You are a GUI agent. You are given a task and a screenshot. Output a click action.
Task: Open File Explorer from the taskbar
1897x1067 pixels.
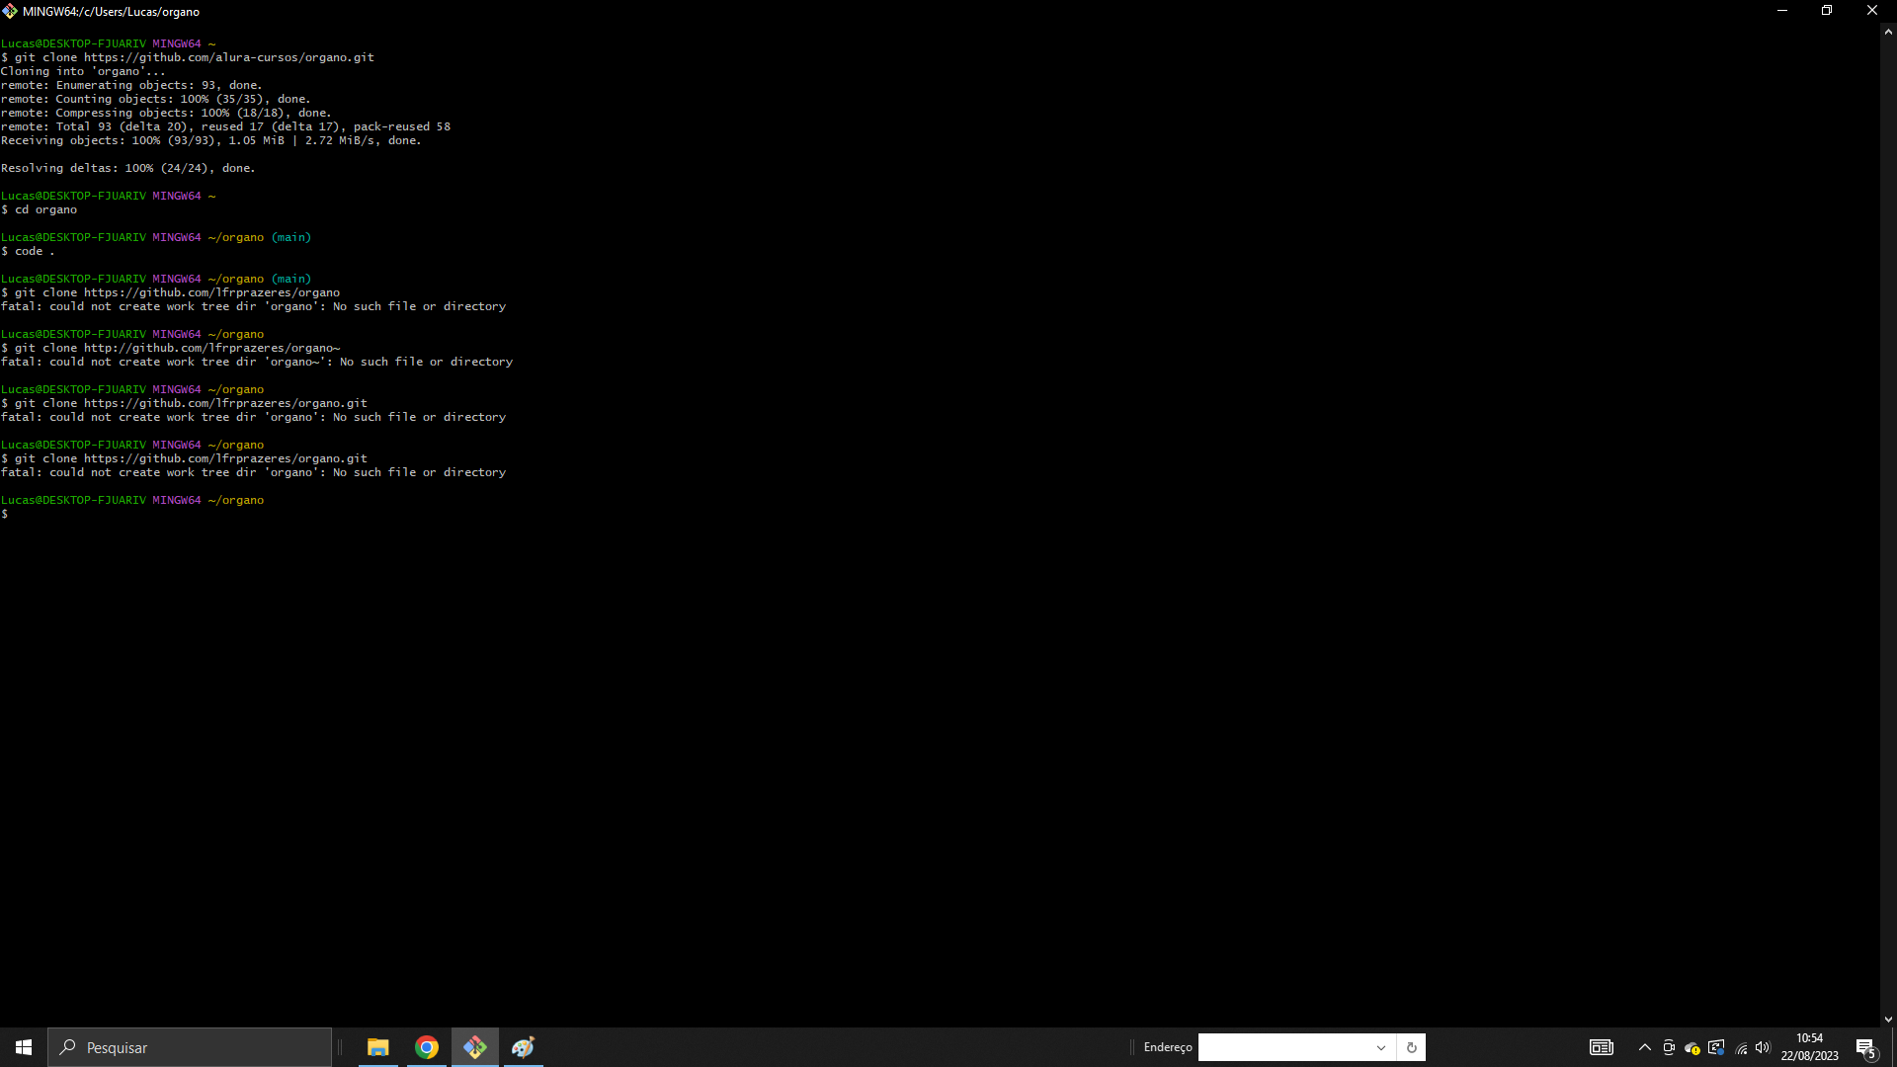(x=377, y=1047)
